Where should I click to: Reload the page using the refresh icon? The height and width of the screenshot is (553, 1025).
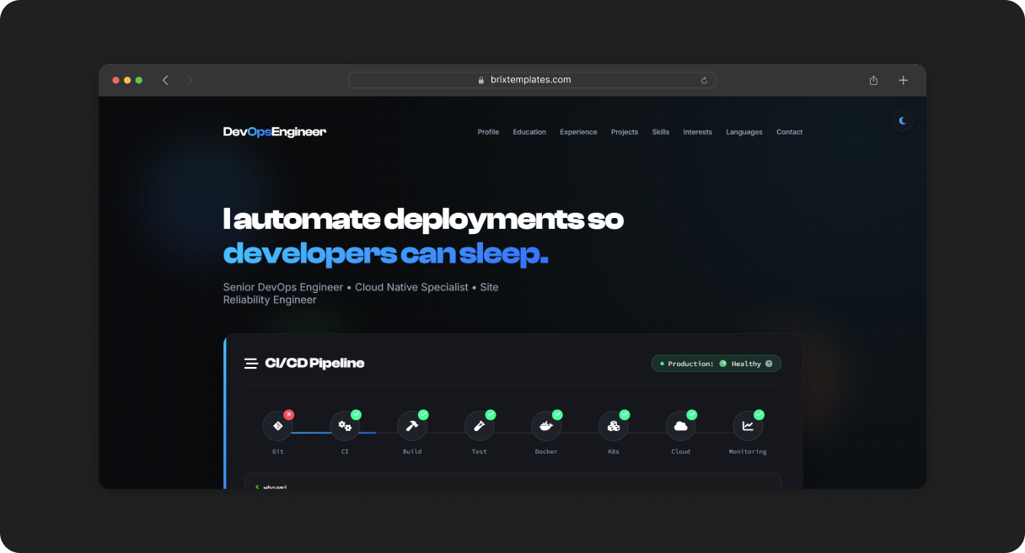704,80
